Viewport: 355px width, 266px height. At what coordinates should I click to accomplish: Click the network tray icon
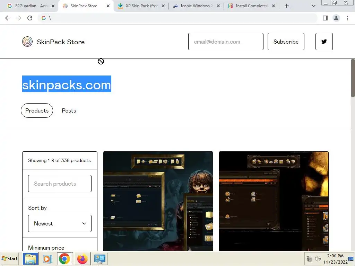(309, 258)
